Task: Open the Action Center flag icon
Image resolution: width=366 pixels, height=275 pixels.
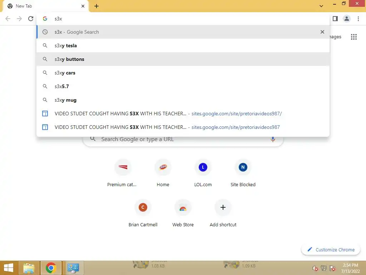Action: (332, 268)
